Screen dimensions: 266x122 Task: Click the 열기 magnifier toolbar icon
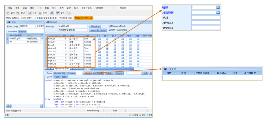(x=8, y=13)
